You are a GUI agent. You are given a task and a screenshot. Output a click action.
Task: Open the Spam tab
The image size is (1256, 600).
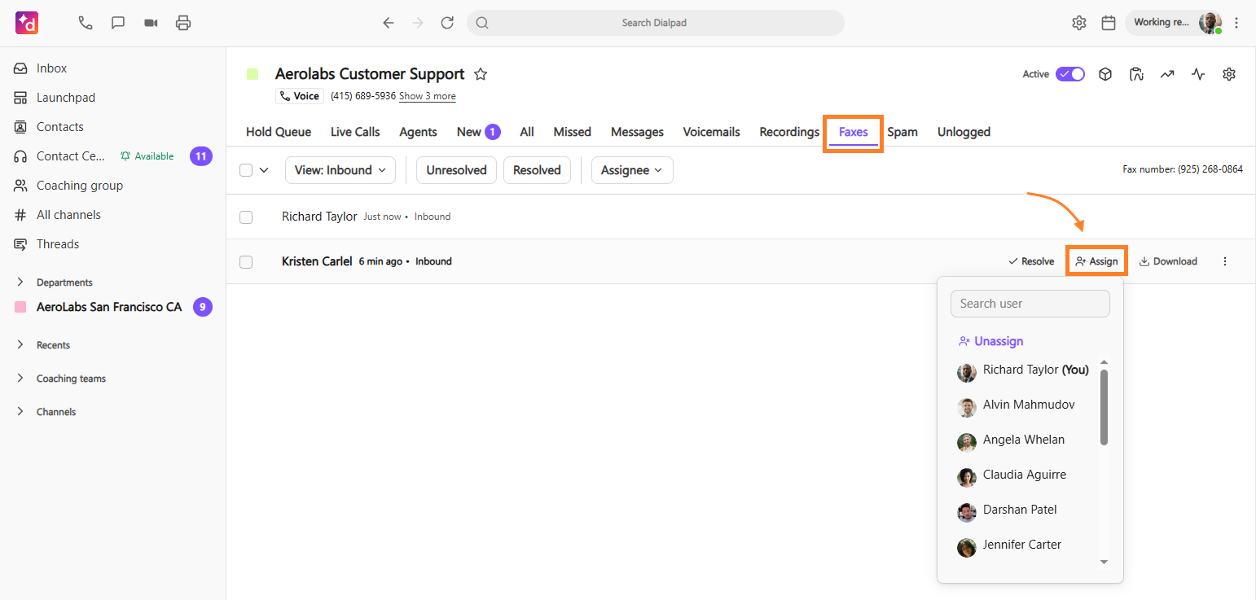902,132
